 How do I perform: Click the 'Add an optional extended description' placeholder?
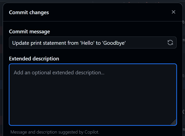tap(59, 73)
